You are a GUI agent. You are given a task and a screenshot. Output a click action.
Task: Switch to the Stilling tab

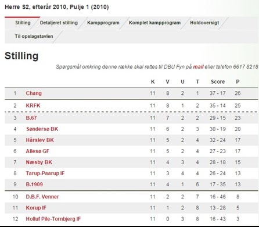coord(23,23)
